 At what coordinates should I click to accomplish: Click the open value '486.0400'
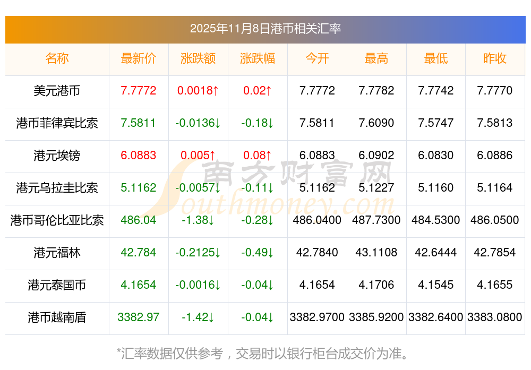[317, 220]
